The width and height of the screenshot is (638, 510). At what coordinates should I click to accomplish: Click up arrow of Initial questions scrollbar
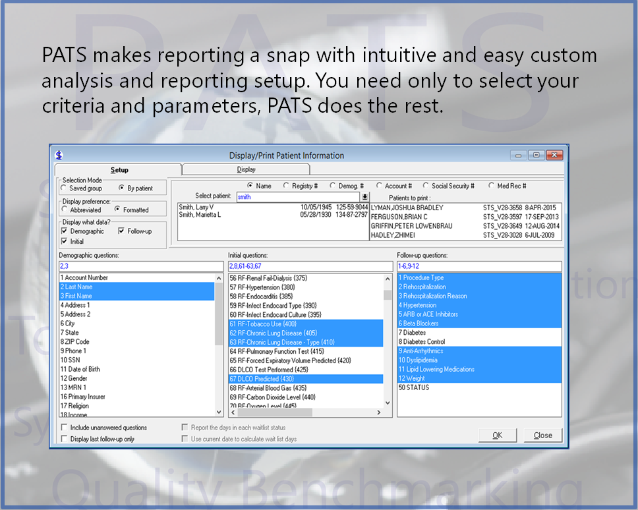388,279
